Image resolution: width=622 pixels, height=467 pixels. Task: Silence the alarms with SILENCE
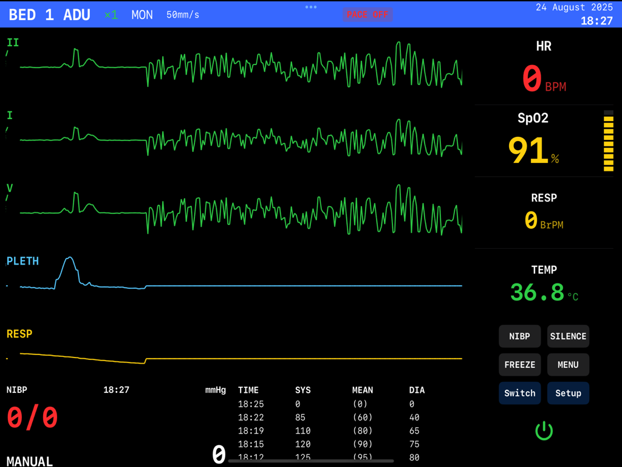(x=568, y=336)
